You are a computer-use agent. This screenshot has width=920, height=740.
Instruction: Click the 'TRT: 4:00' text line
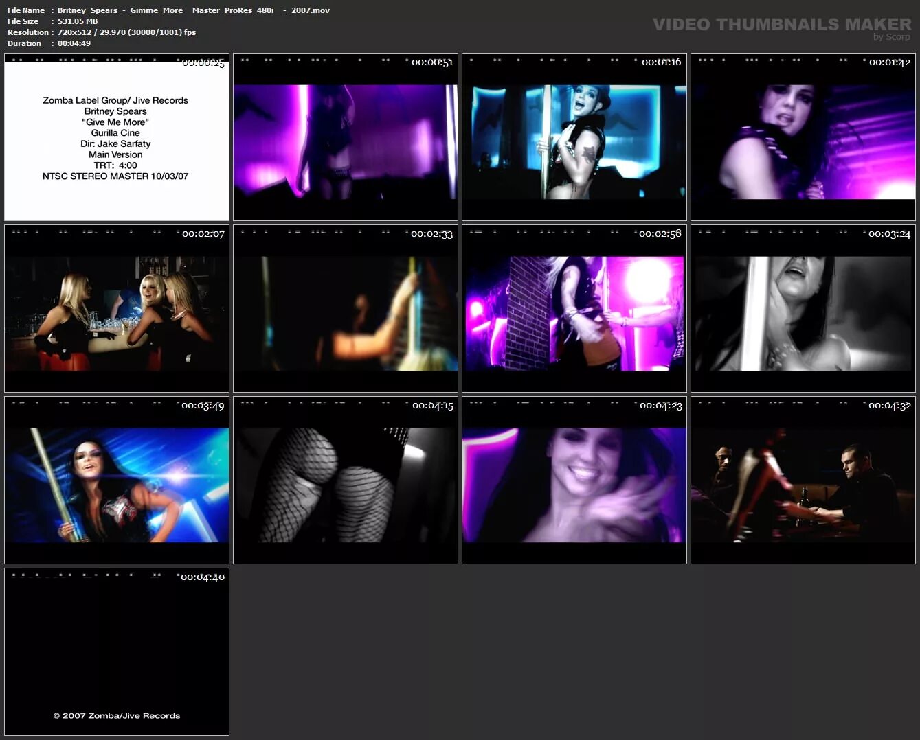tap(115, 165)
